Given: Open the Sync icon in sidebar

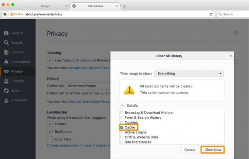Looking at the screenshot, I should pos(6,91).
